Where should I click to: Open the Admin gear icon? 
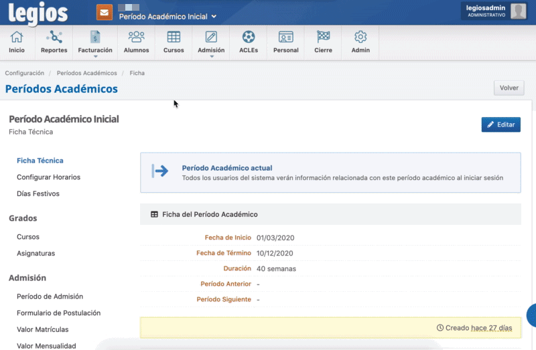[x=360, y=37]
